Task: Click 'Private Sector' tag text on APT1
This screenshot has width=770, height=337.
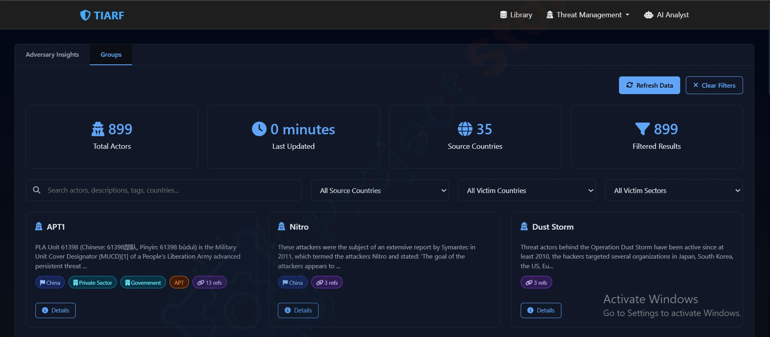Action: coord(95,283)
